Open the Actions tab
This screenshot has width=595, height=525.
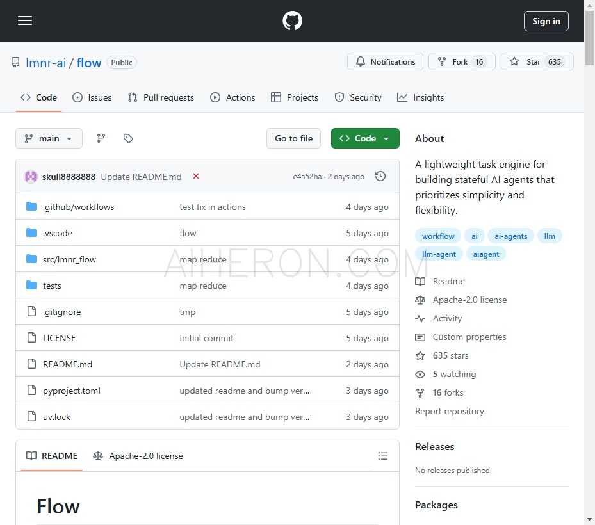[x=232, y=97]
